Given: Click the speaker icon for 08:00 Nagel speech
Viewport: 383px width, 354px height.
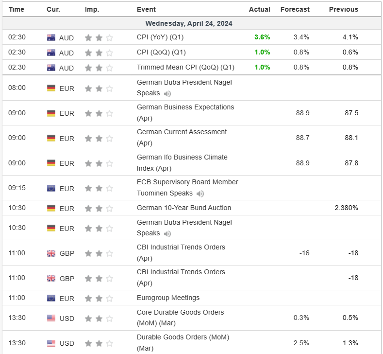Looking at the screenshot, I should coord(167,94).
